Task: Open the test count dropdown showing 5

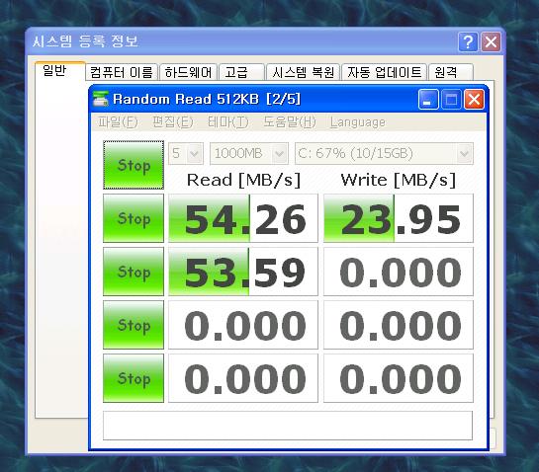Action: [x=186, y=153]
